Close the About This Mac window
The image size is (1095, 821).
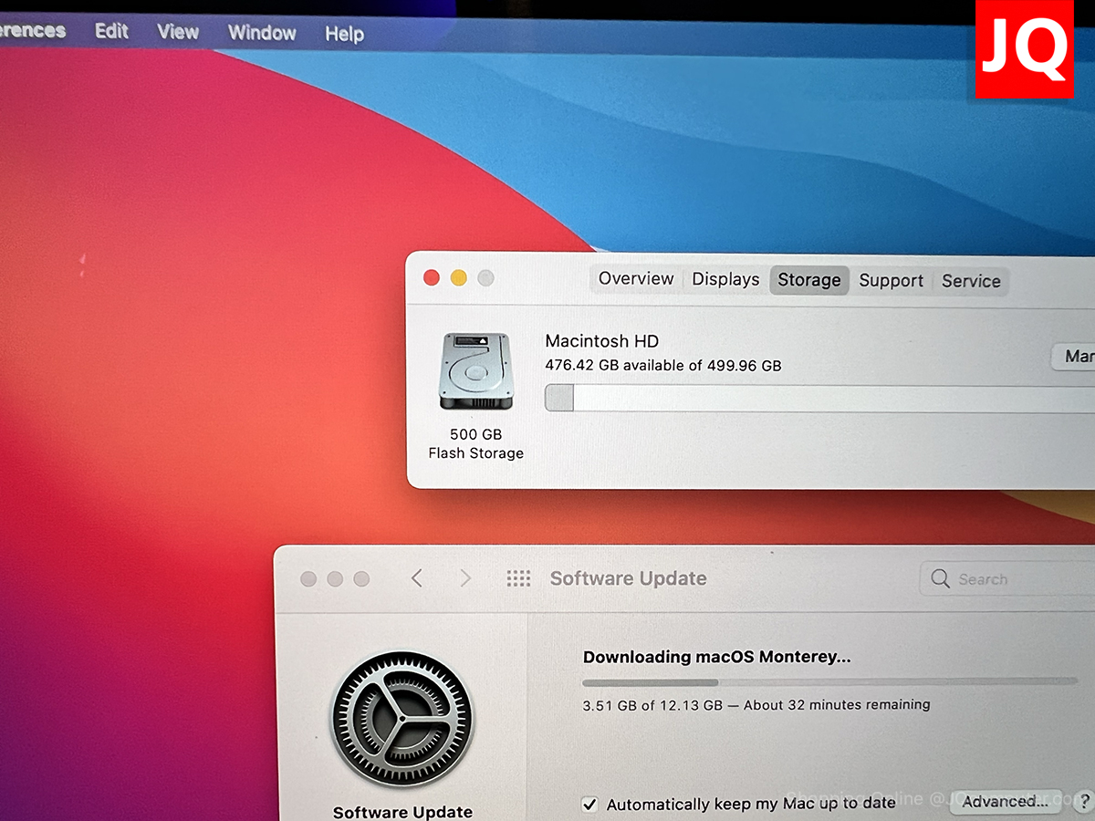point(432,277)
